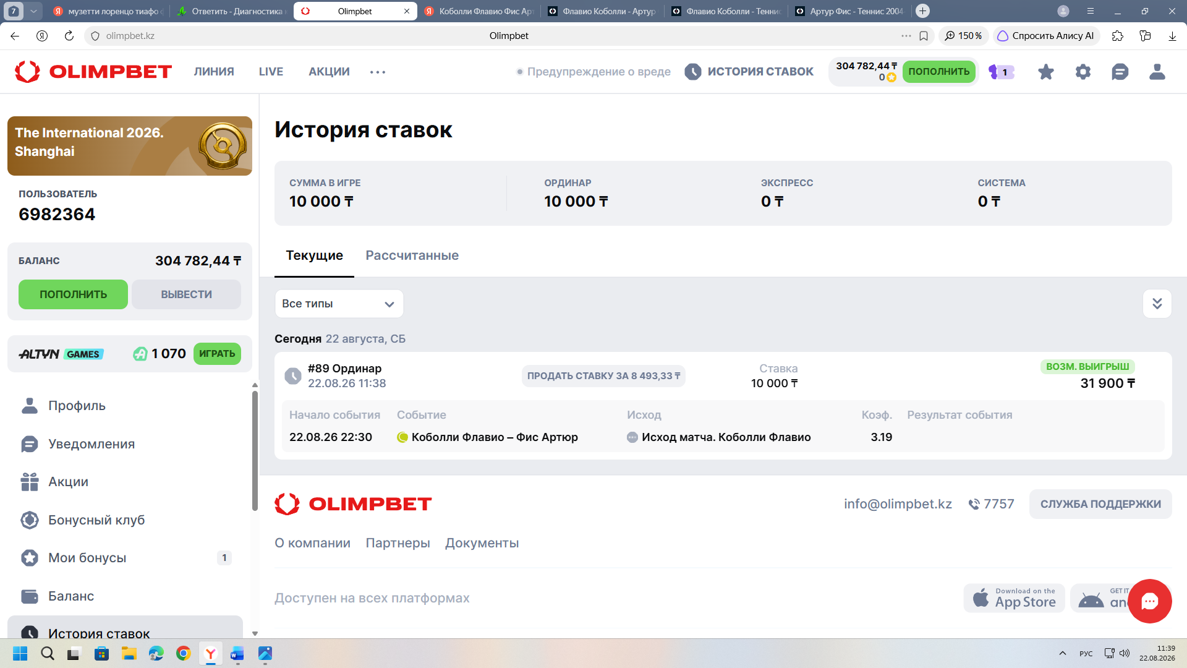Expand all bets with double chevron button
The height and width of the screenshot is (668, 1187).
[x=1157, y=304]
